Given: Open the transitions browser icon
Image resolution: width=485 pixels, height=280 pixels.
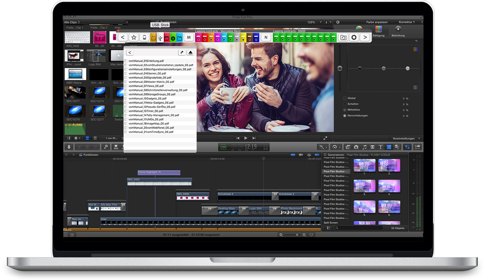Looking at the screenshot, I should coord(372,147).
